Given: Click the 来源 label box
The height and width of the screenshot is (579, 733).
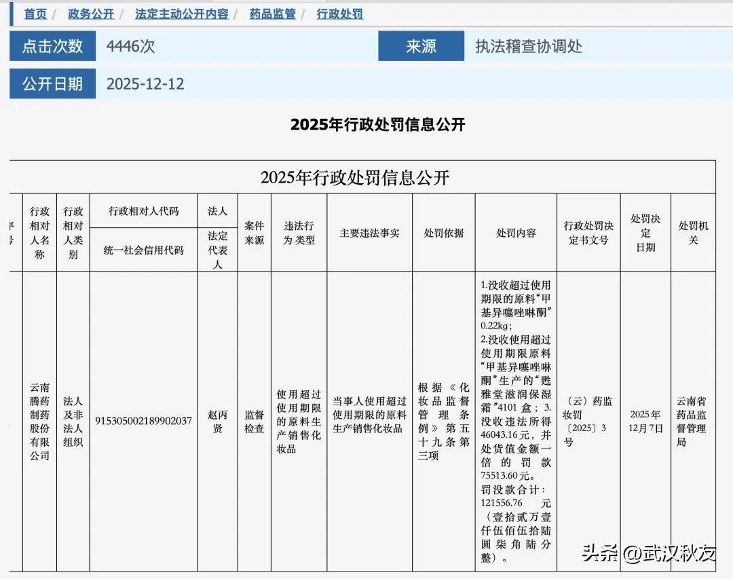Looking at the screenshot, I should [x=421, y=46].
